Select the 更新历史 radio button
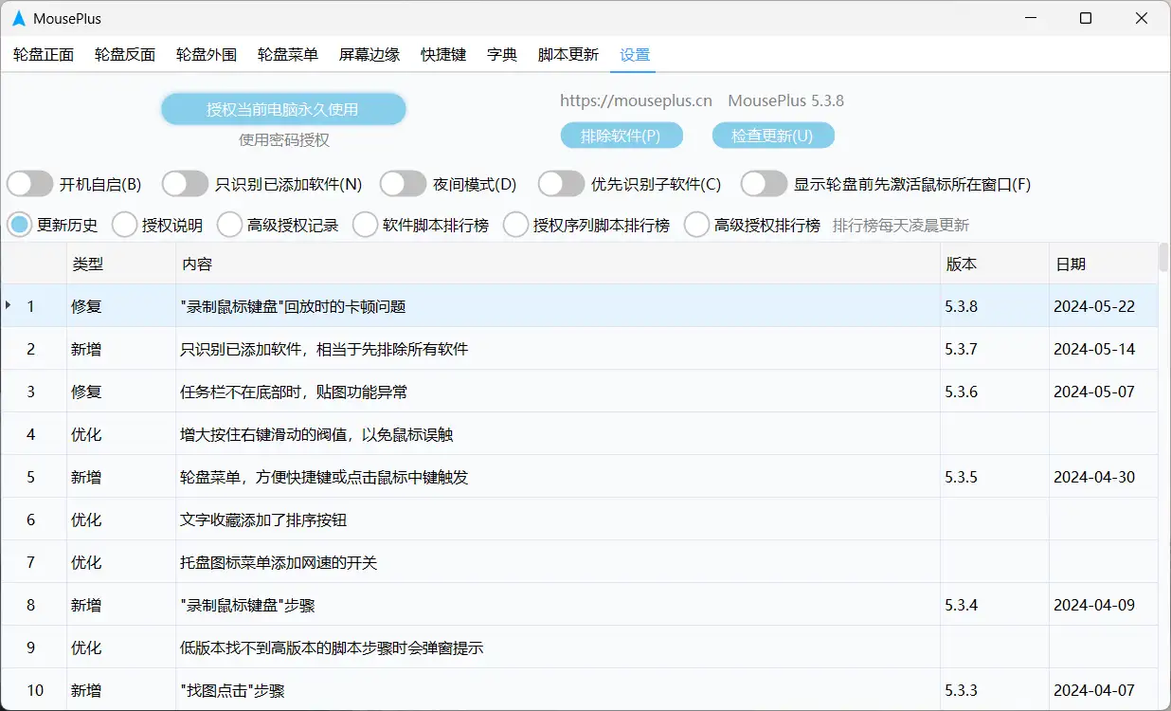 [20, 225]
